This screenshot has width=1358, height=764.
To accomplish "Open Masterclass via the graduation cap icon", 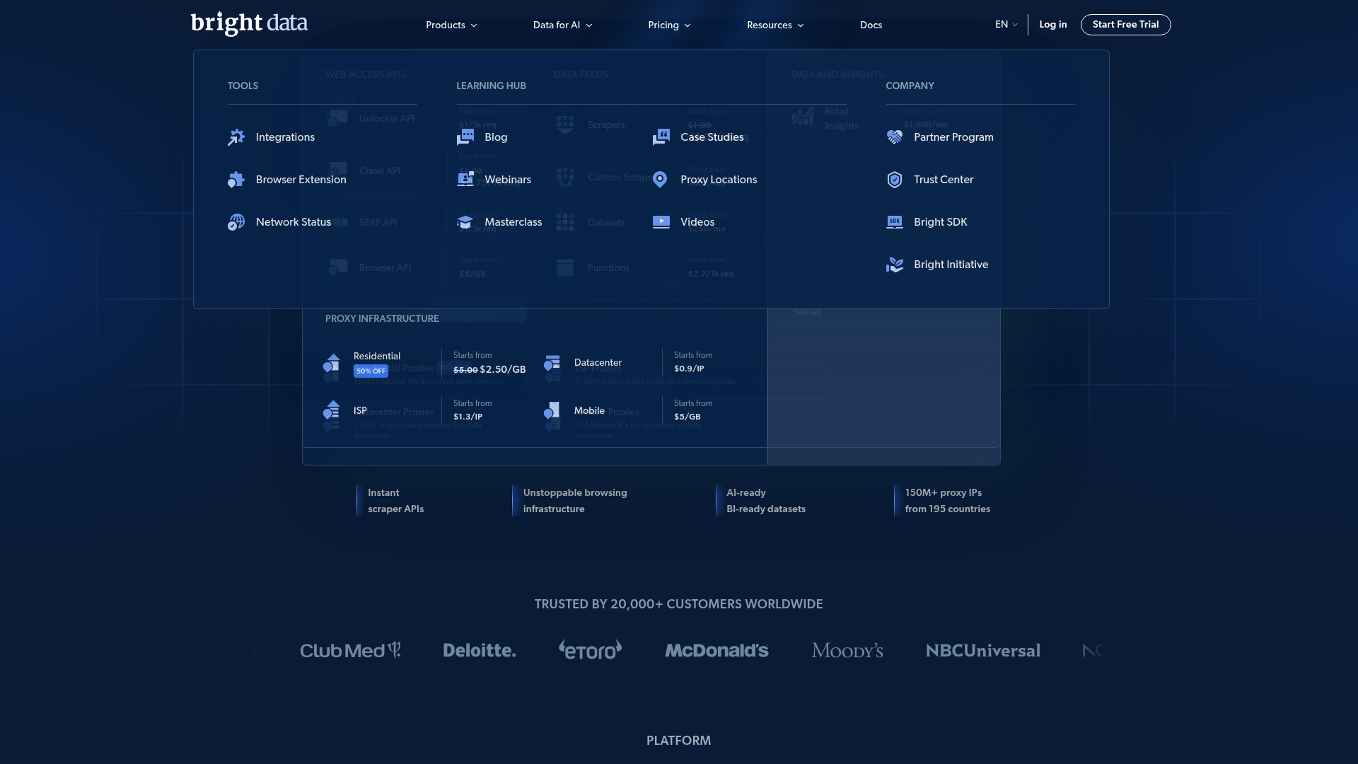I will point(466,221).
